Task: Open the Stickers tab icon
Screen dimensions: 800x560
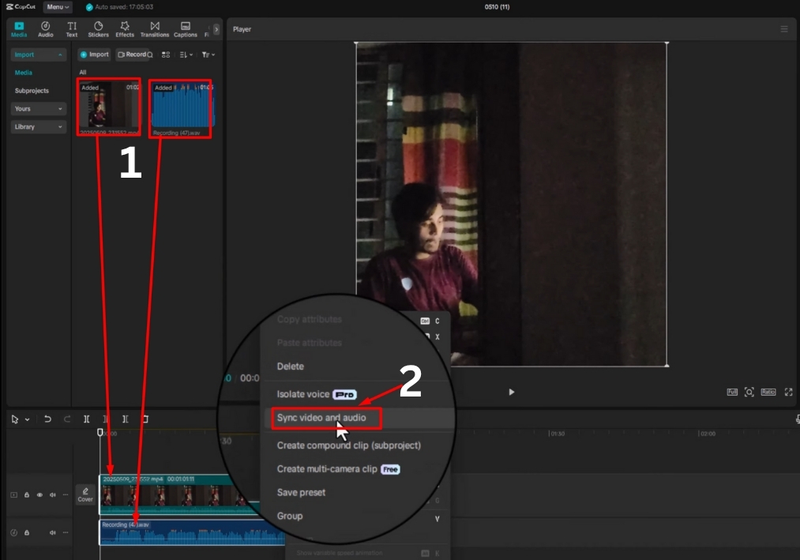Action: pyautogui.click(x=98, y=29)
